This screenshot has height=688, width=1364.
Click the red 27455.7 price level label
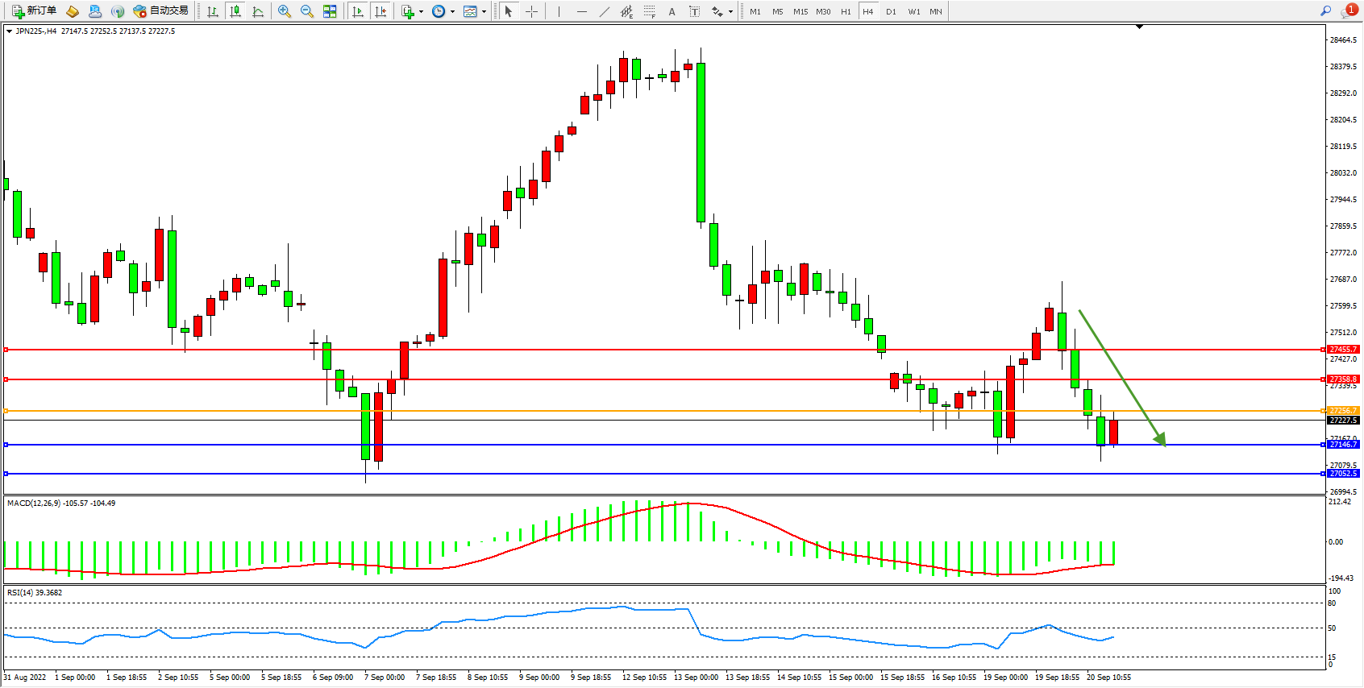pyautogui.click(x=1343, y=350)
